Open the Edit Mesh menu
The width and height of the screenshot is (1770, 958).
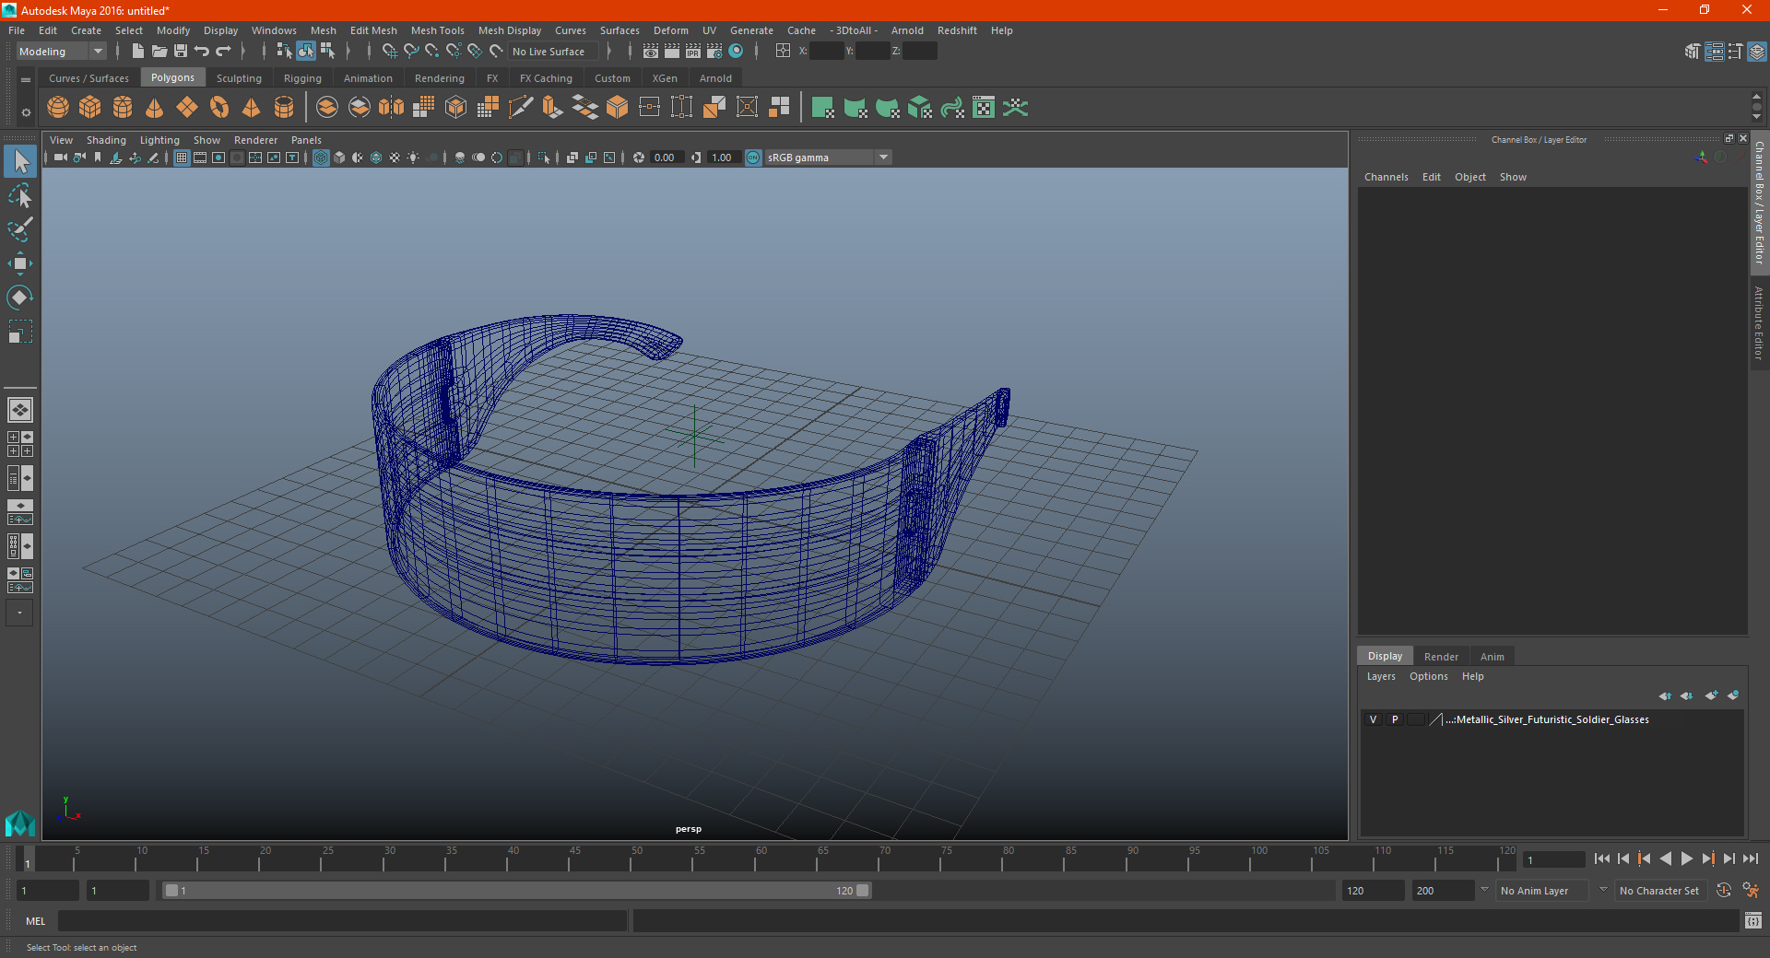tap(373, 30)
